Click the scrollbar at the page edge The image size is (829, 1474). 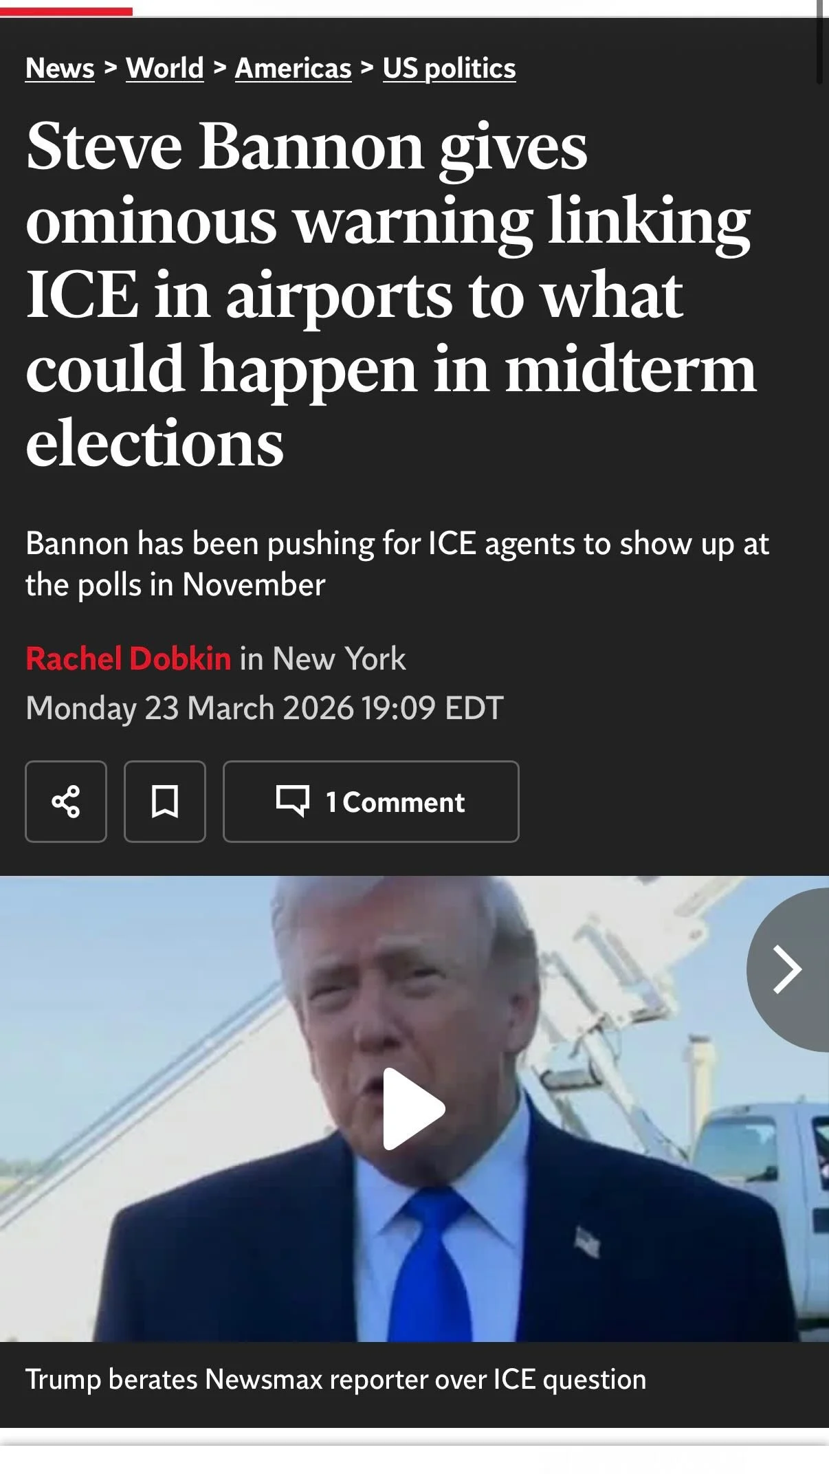819,41
